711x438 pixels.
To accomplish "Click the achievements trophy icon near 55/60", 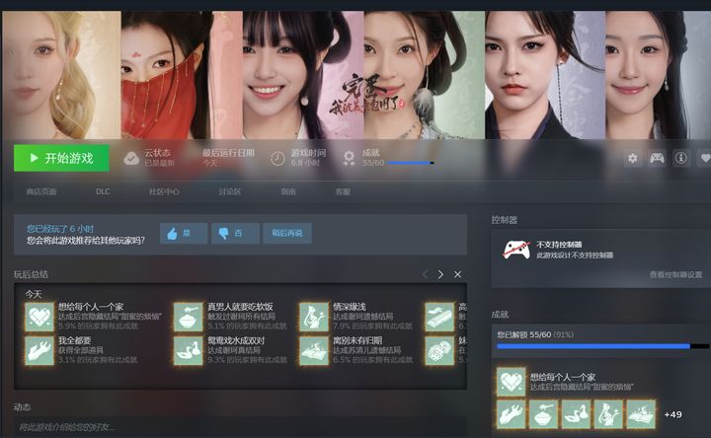I will tap(349, 158).
